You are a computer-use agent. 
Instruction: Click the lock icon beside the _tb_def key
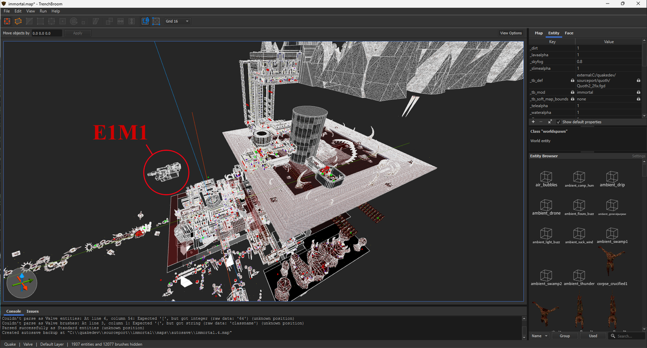(573, 80)
